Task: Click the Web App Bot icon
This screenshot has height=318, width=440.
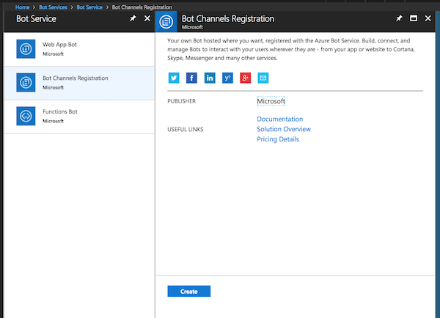Action: [x=26, y=49]
